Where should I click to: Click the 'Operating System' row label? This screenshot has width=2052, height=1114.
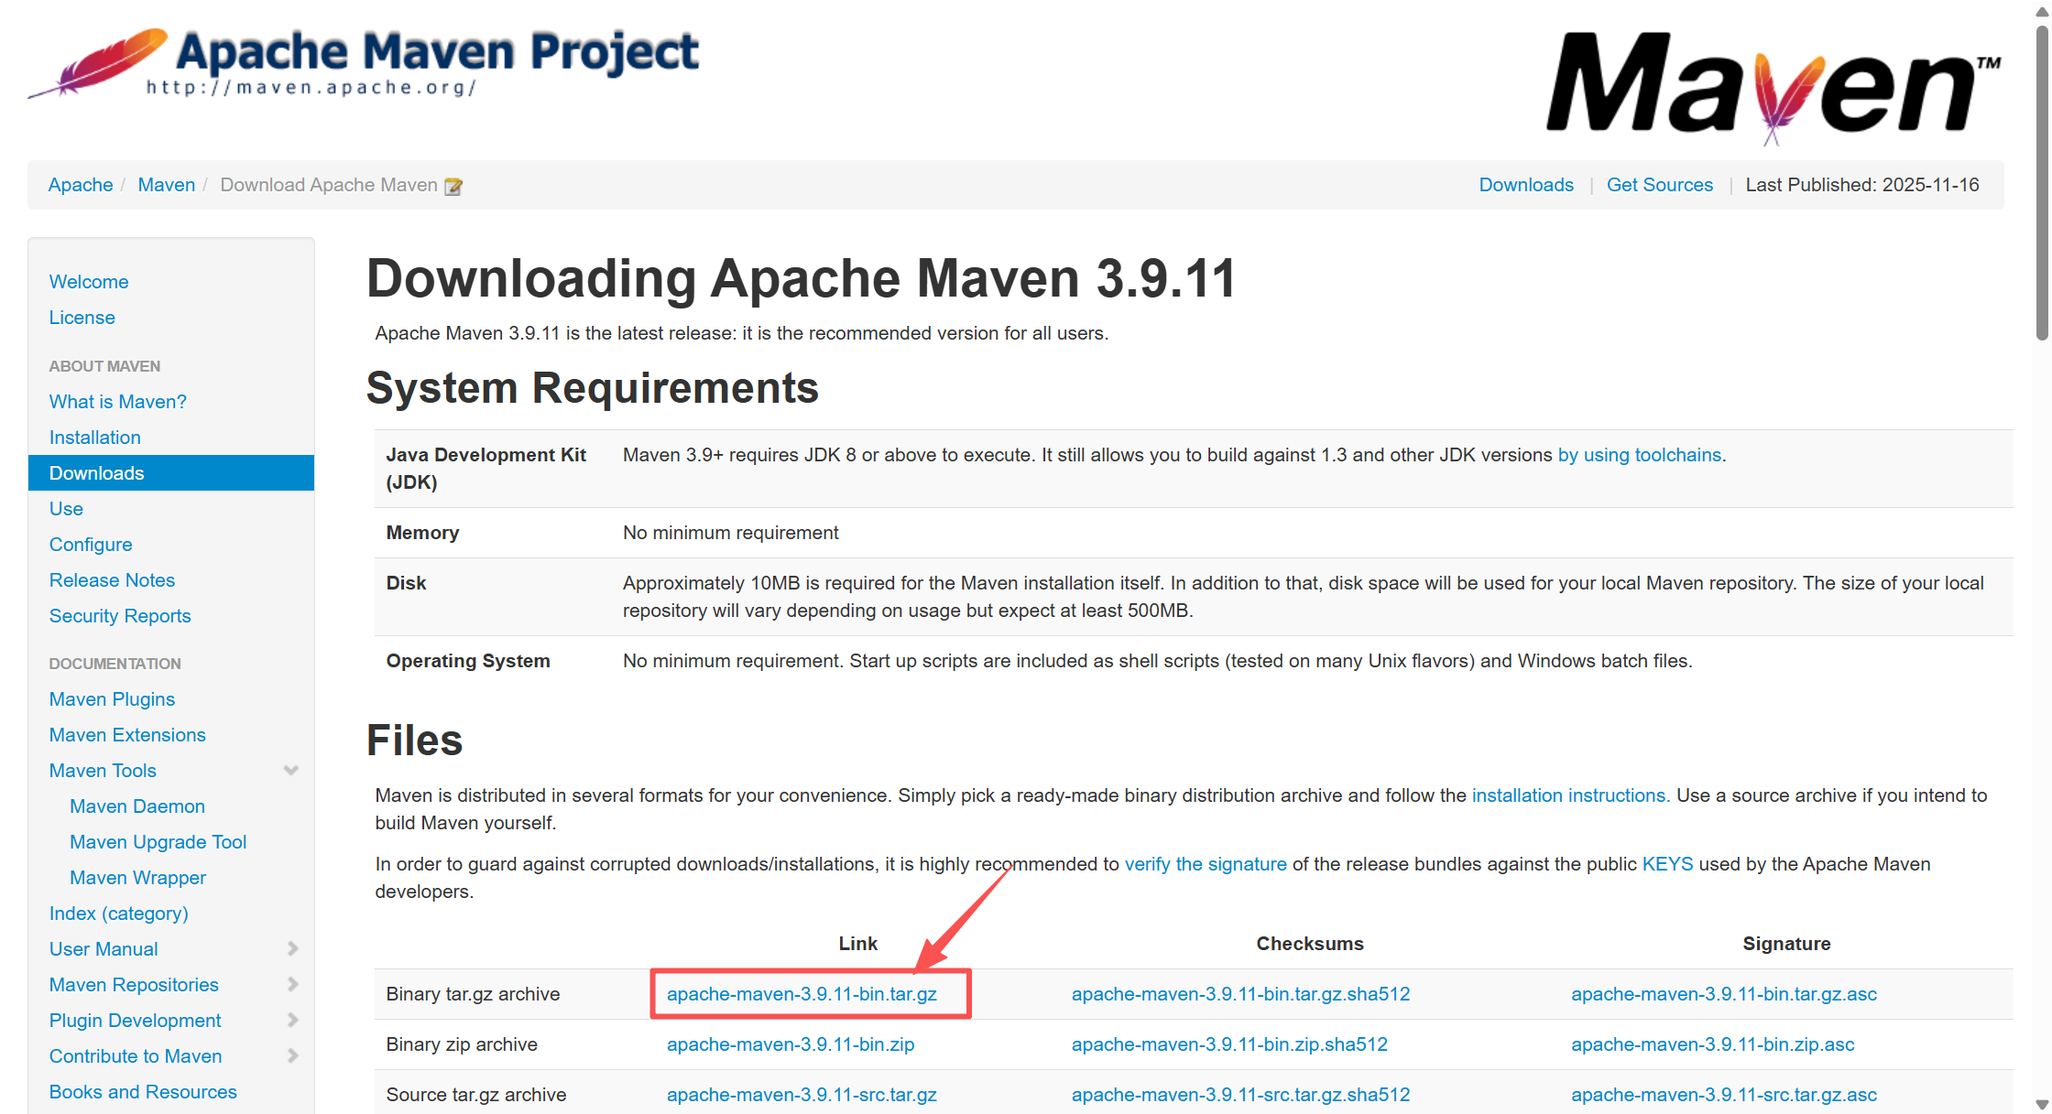click(x=468, y=661)
